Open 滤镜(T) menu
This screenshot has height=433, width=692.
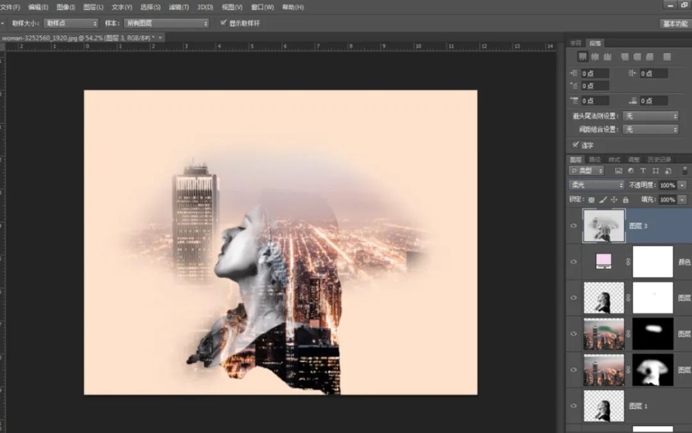(x=179, y=7)
